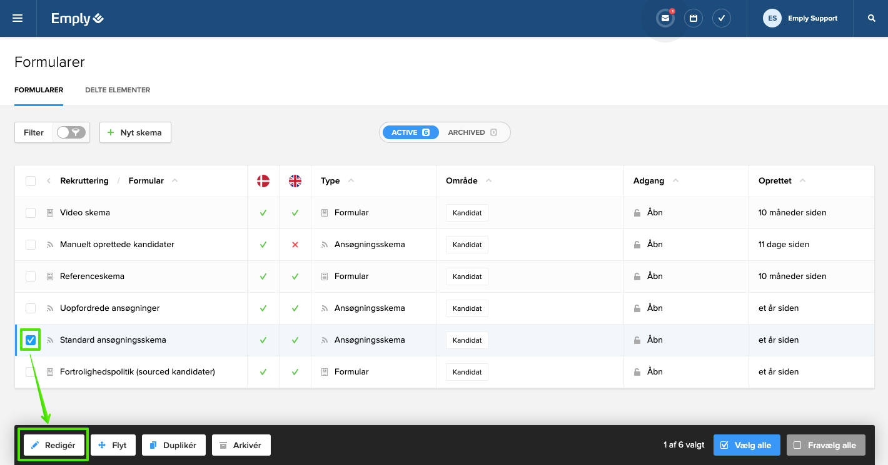Switch to Delte Elementer tab
Image resolution: width=888 pixels, height=465 pixels.
pos(118,90)
